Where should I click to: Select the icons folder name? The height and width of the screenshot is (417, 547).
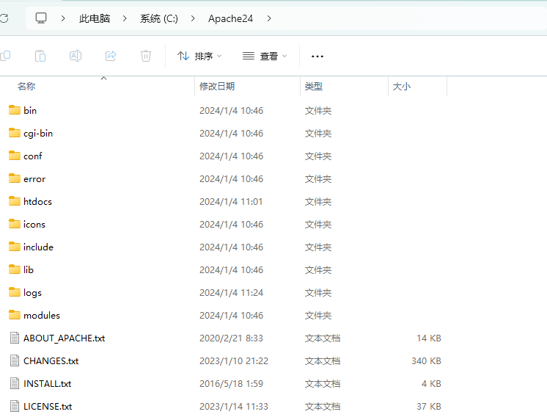click(34, 224)
